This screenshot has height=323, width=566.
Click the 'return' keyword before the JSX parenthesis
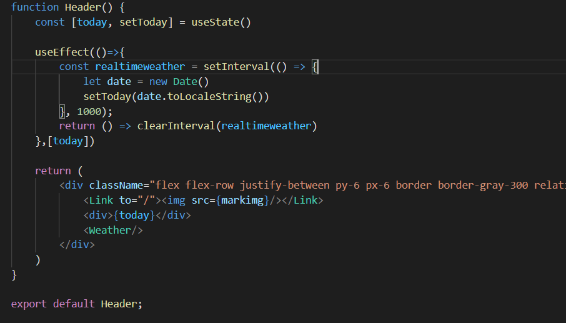[x=52, y=171]
